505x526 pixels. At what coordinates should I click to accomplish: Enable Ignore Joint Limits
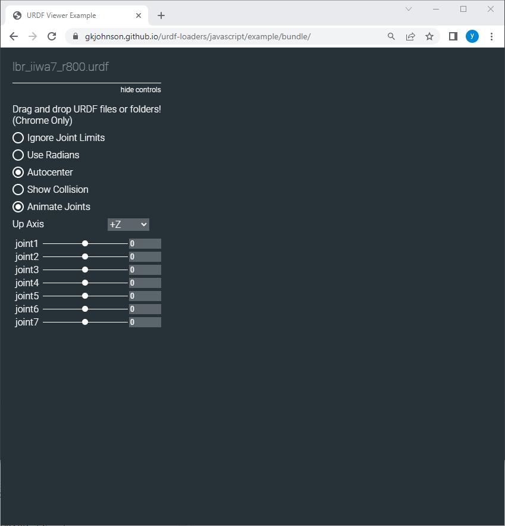click(18, 137)
